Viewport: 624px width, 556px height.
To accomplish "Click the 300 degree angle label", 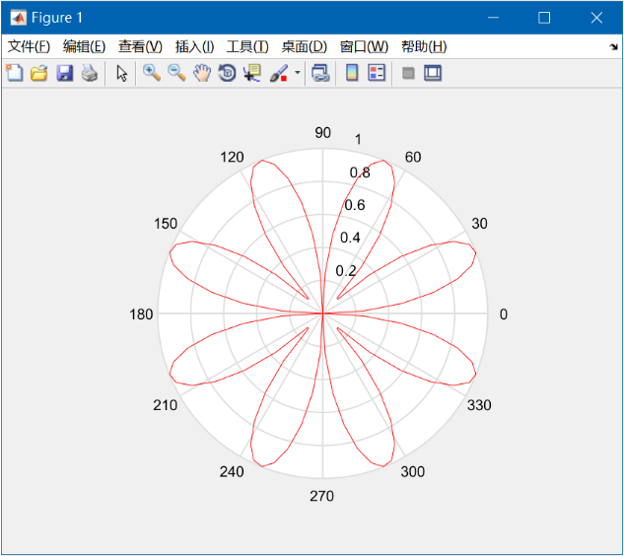I will point(413,471).
